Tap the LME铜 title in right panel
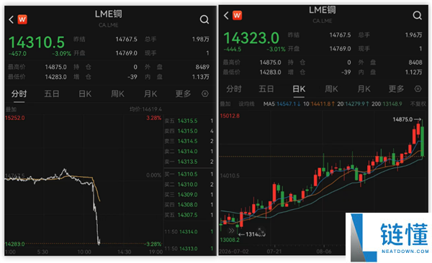 coord(323,10)
